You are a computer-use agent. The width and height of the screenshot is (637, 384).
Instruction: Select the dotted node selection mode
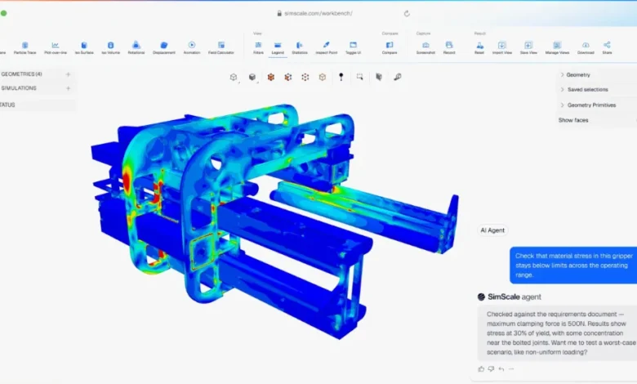click(305, 77)
